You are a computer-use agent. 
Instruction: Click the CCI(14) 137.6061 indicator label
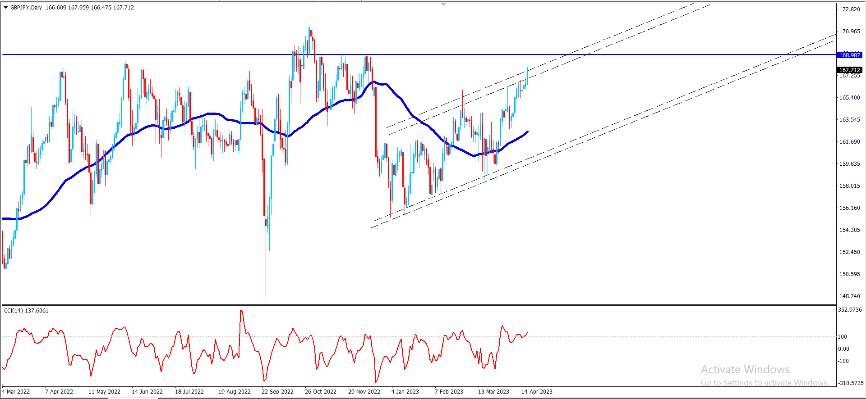26,310
